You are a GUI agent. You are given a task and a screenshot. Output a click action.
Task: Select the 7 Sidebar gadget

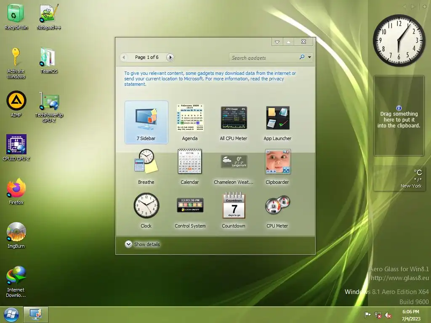tap(146, 122)
